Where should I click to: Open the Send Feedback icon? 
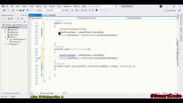[180, 11]
